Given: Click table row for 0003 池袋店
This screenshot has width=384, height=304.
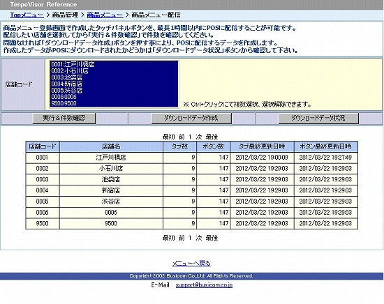Looking at the screenshot, I should pos(191,179).
